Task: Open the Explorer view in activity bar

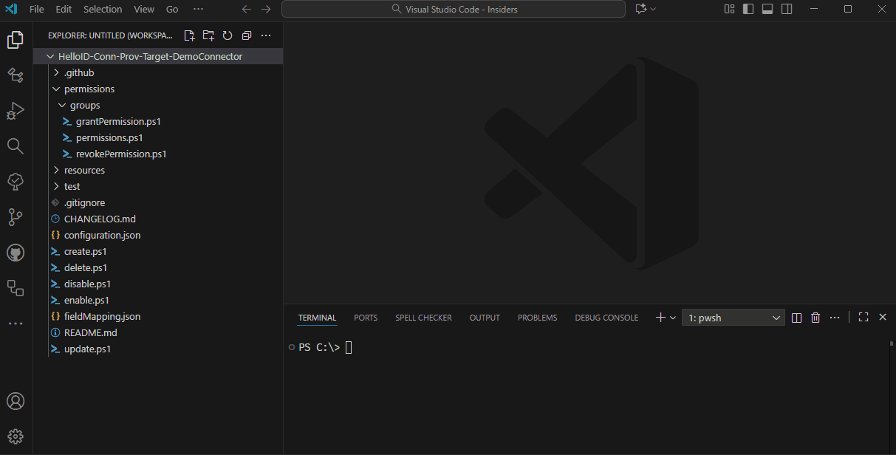Action: 16,40
